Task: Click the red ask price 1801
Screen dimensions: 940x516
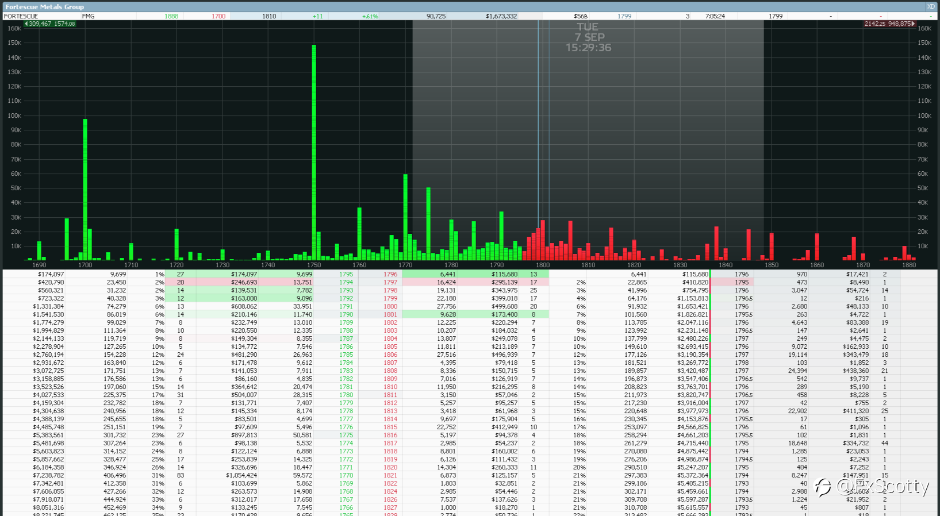Action: tap(390, 314)
